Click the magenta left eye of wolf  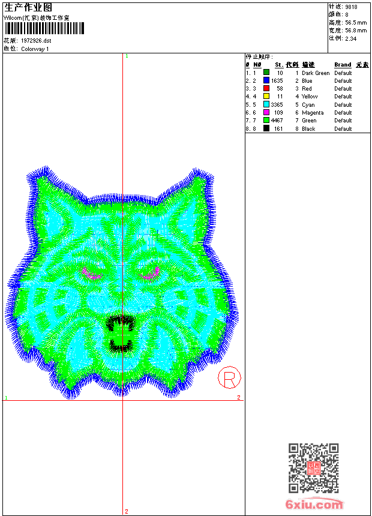(91, 274)
